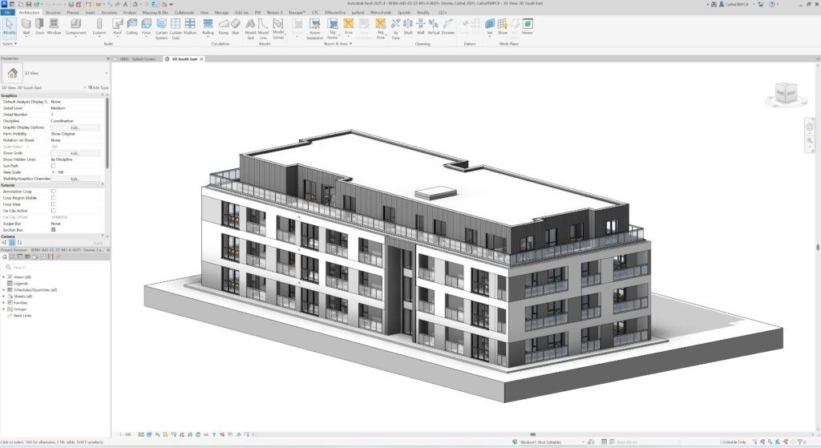Select the Wall tool in the ribbon
Image resolution: width=821 pixels, height=448 pixels.
pyautogui.click(x=26, y=26)
